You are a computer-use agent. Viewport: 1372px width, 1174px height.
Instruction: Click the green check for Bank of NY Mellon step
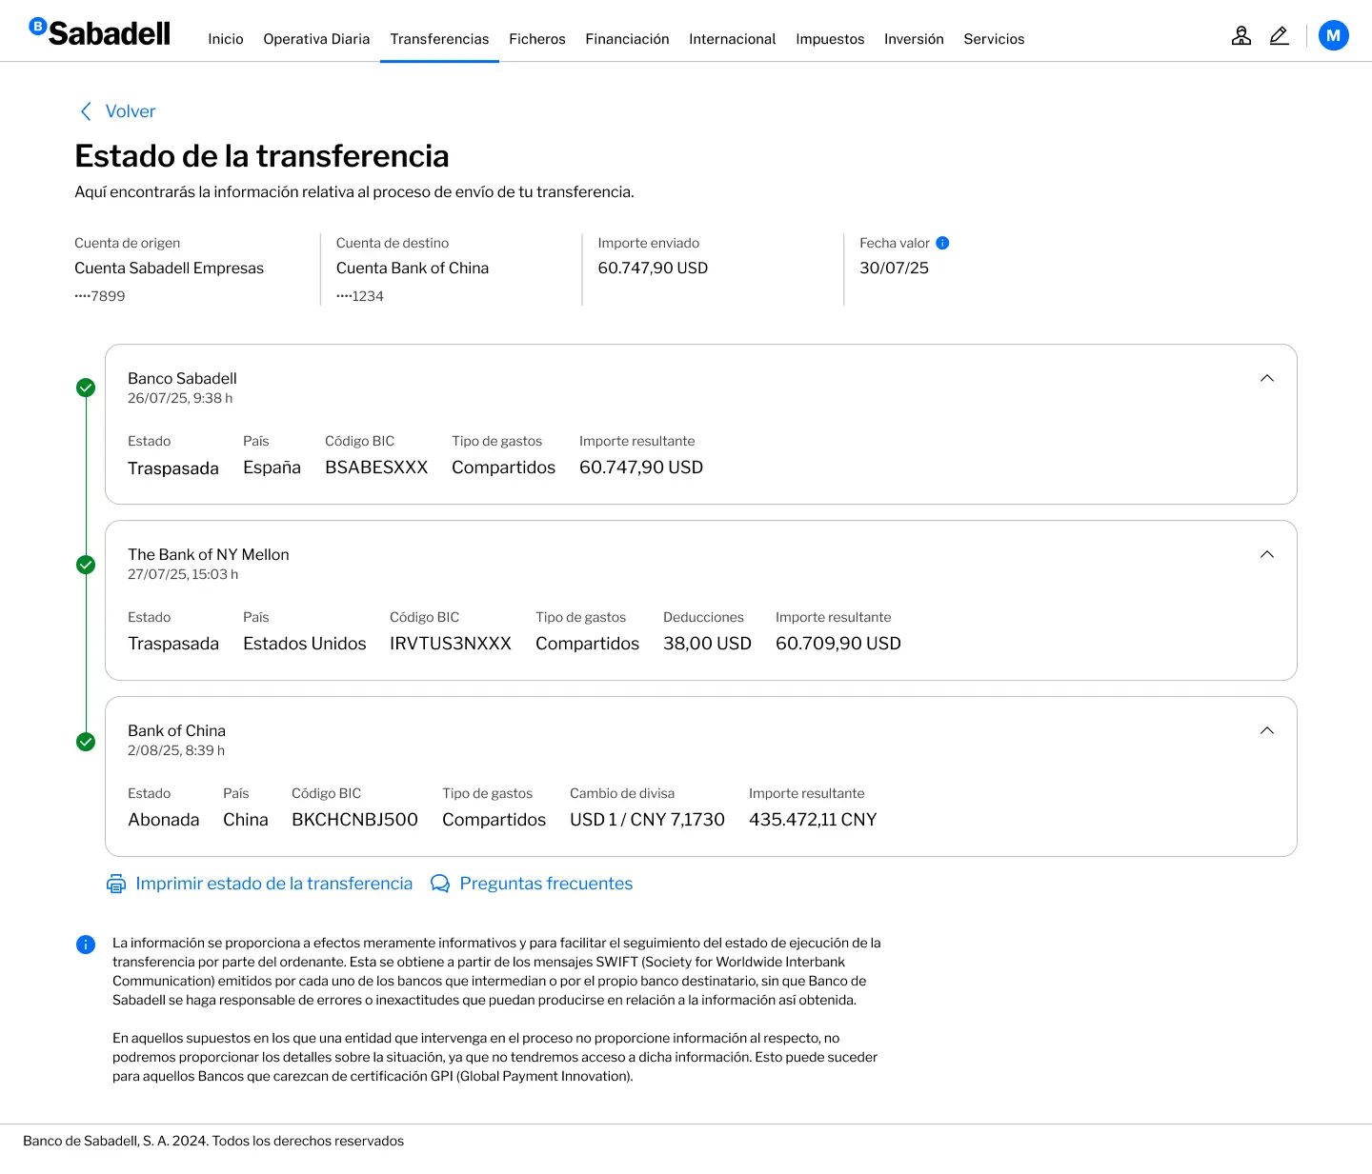coord(86,565)
